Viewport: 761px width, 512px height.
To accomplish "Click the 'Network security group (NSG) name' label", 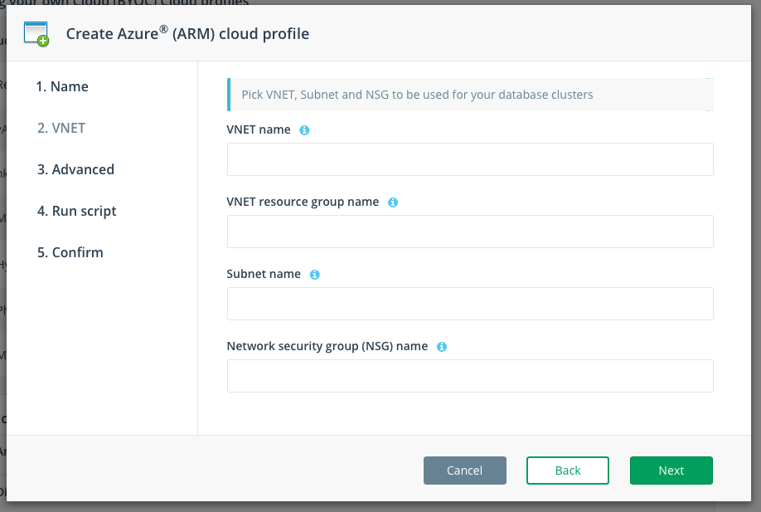I will pyautogui.click(x=327, y=346).
